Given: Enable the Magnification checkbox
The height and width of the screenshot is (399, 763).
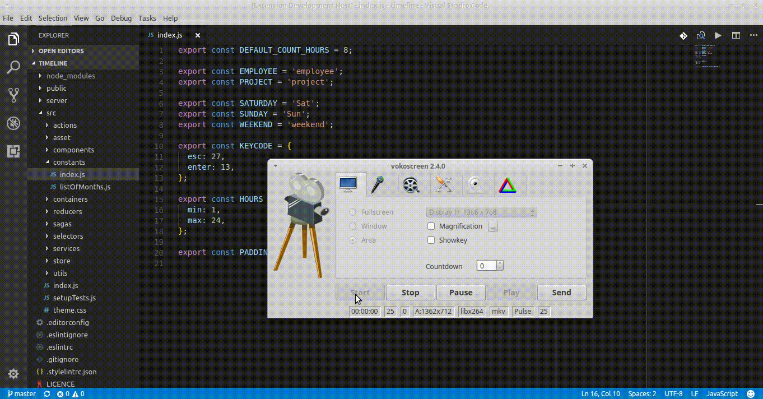Looking at the screenshot, I should pos(431,226).
